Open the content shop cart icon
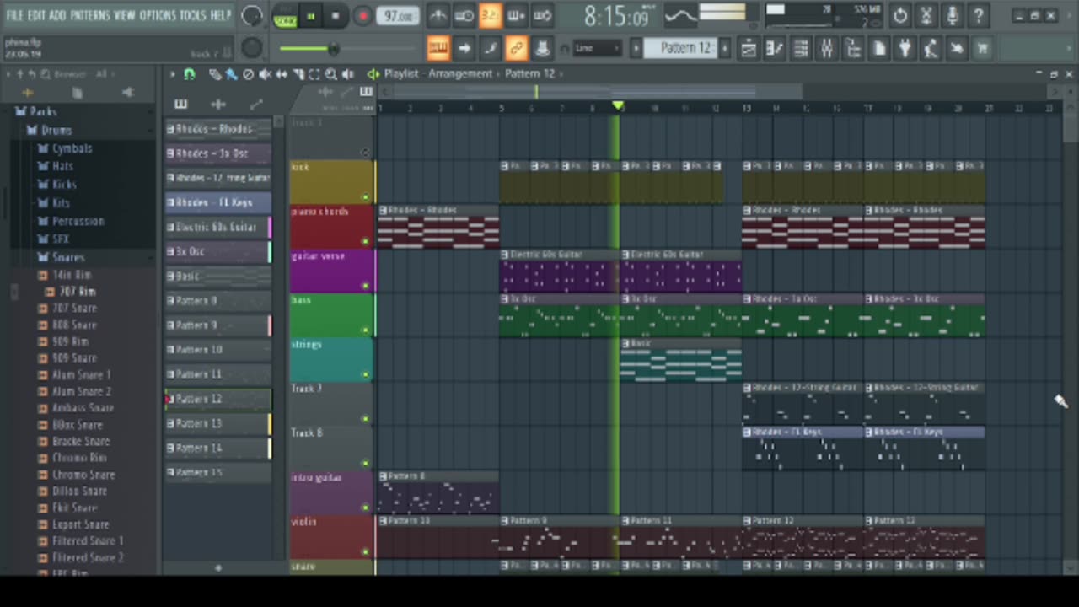 coord(982,49)
